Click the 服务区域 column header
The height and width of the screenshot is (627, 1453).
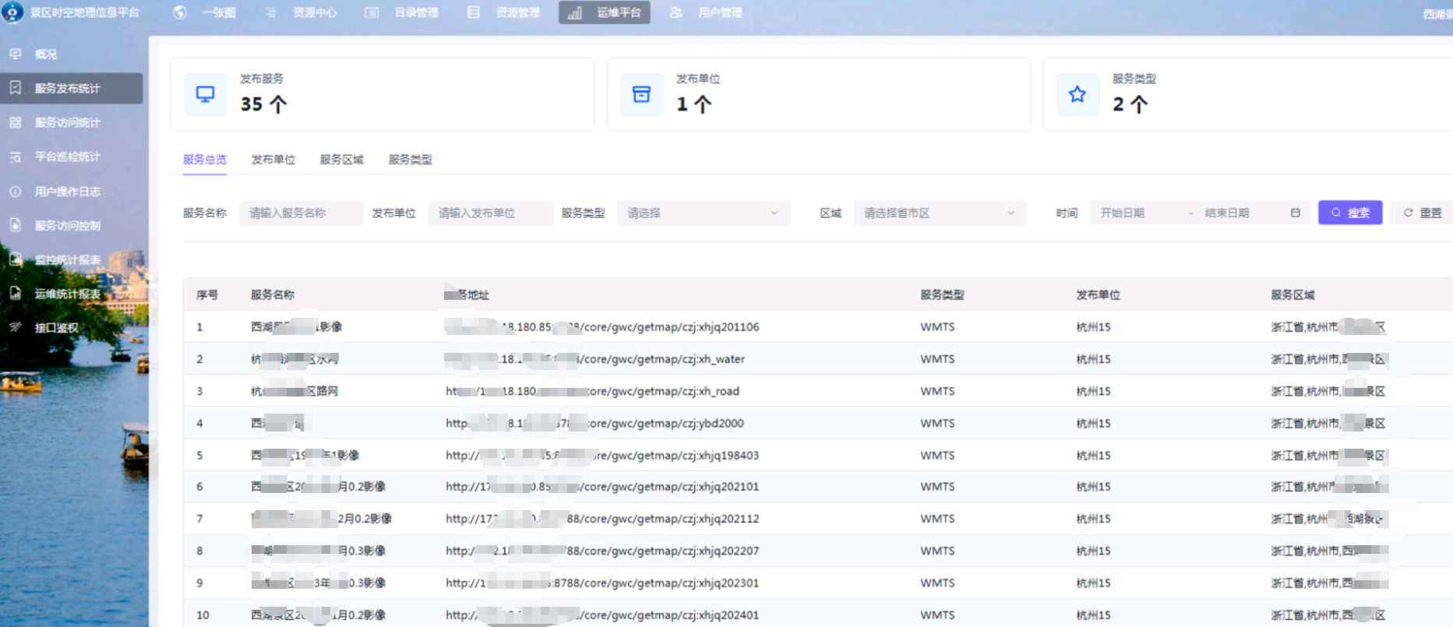coord(1293,294)
